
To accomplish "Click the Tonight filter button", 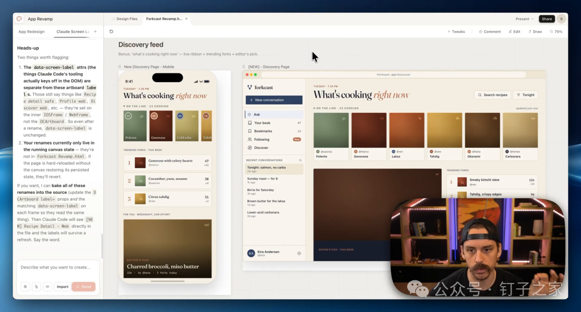I will pos(526,95).
